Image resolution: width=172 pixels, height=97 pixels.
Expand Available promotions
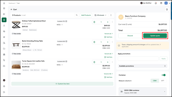click(142, 66)
